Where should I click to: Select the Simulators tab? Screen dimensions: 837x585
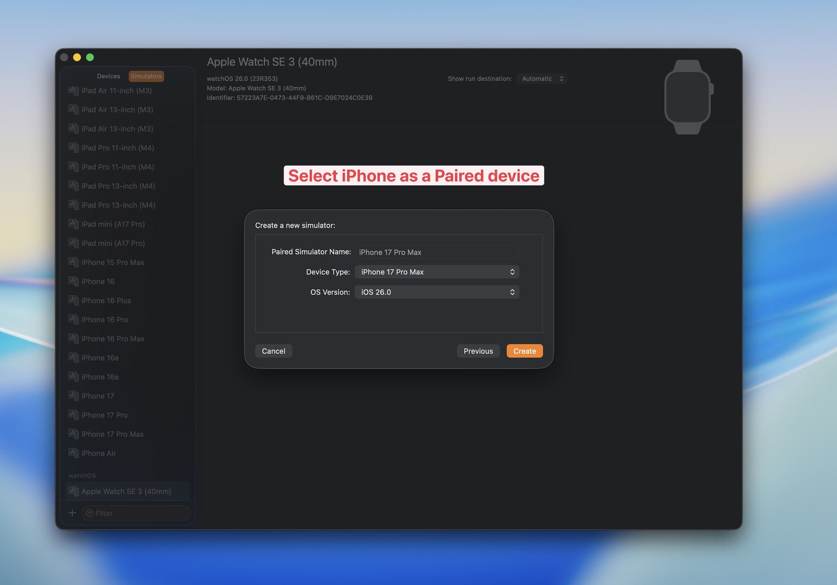[x=146, y=76]
